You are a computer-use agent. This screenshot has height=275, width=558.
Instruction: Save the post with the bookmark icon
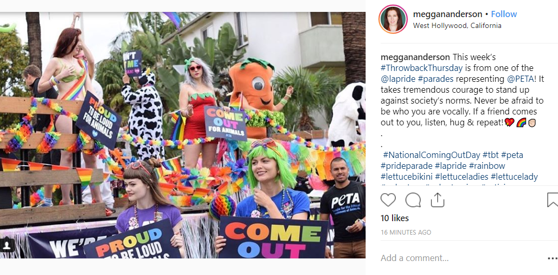pos(553,200)
